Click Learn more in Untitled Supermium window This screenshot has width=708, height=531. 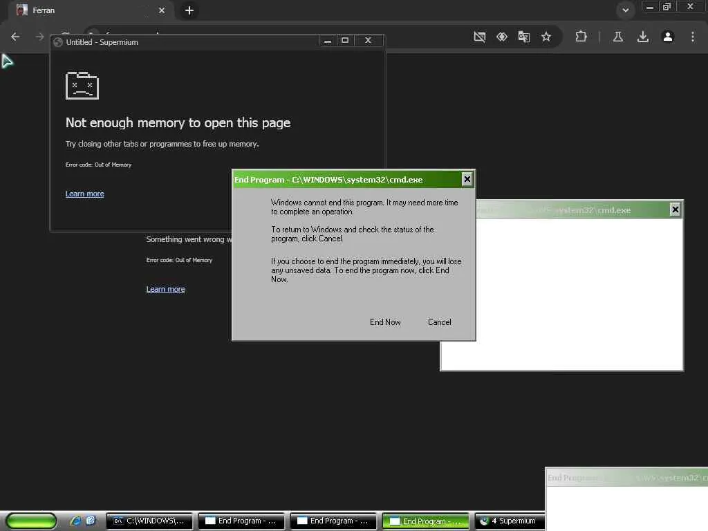pyautogui.click(x=85, y=194)
